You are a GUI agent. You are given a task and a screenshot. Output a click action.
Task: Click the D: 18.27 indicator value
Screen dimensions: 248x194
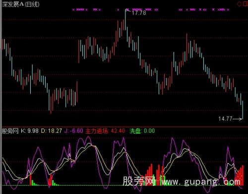[x=52, y=131]
